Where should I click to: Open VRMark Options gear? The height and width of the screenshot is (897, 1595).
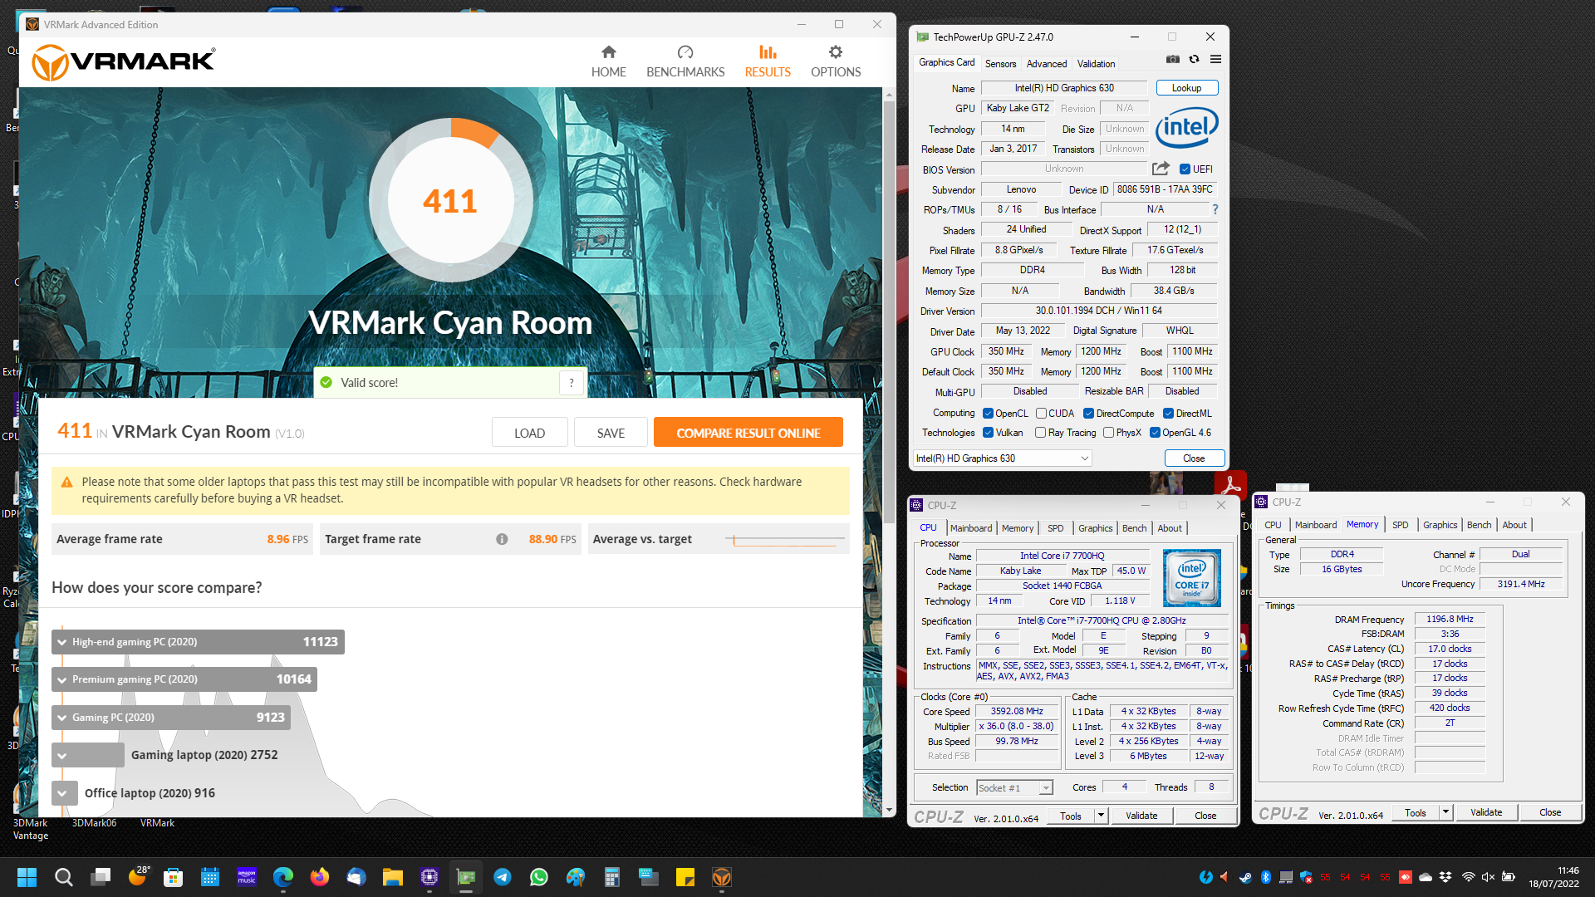click(x=836, y=61)
